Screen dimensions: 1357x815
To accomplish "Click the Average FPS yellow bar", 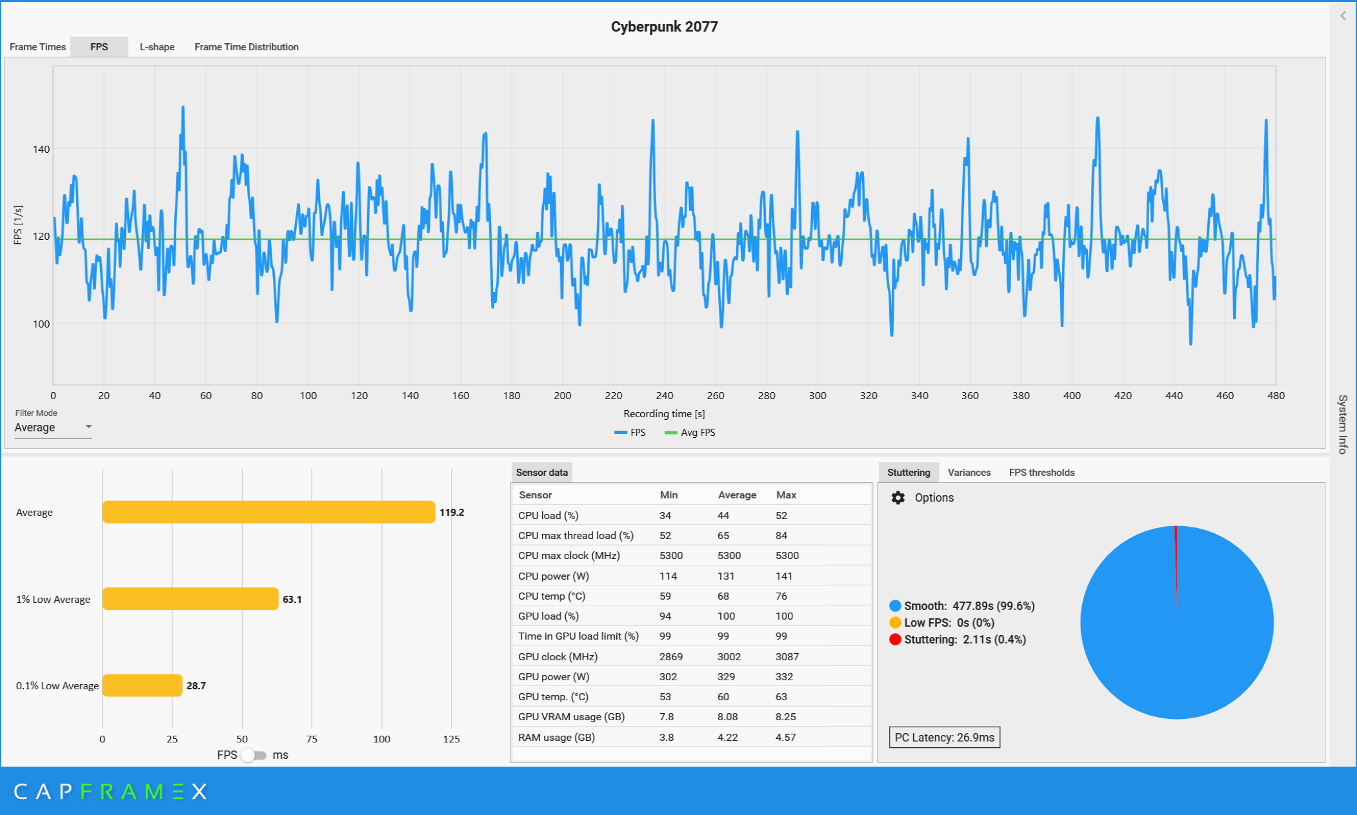I will click(x=268, y=513).
